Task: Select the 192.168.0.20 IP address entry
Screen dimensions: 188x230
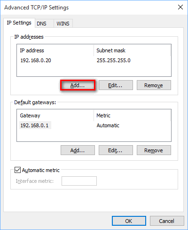Action: [36, 60]
